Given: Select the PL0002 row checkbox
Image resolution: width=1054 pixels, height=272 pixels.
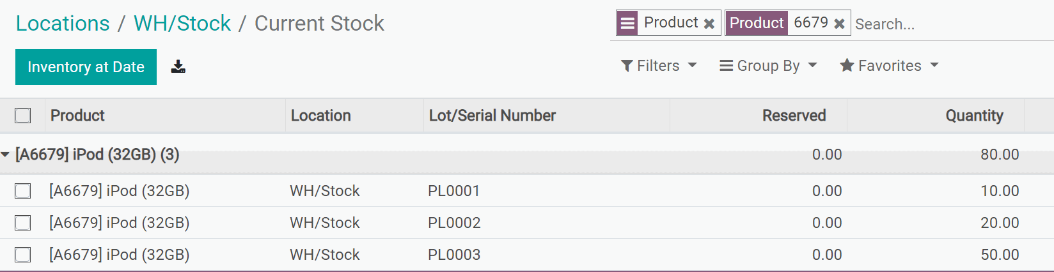Looking at the screenshot, I should (23, 223).
